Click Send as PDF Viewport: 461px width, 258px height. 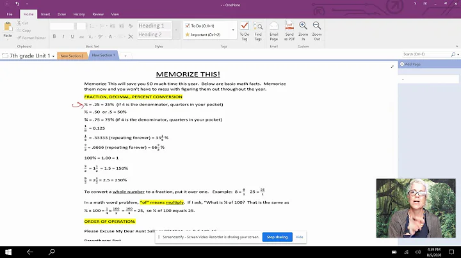click(x=289, y=31)
